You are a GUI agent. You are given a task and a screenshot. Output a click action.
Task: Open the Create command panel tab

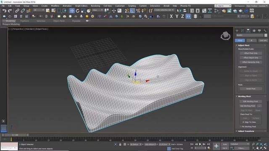237,31
